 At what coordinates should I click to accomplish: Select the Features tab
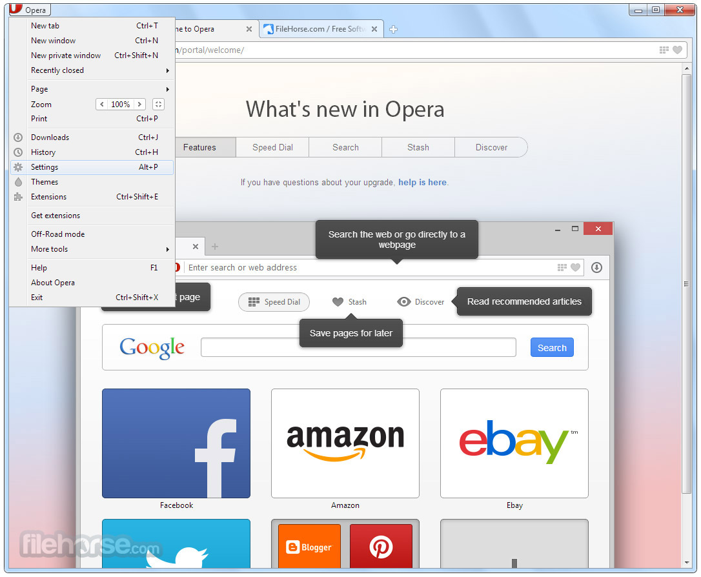(x=205, y=148)
